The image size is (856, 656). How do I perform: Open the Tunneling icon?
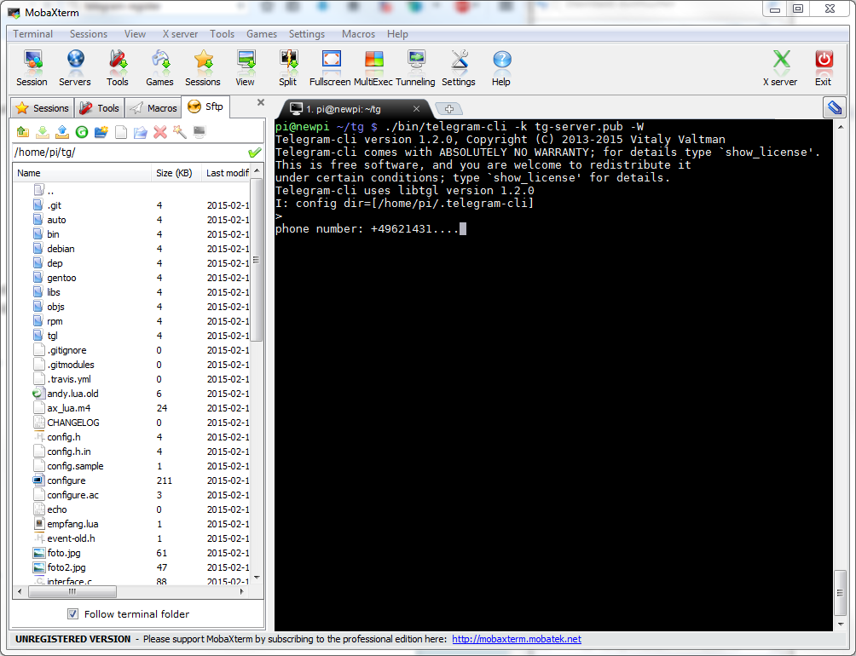tap(415, 67)
